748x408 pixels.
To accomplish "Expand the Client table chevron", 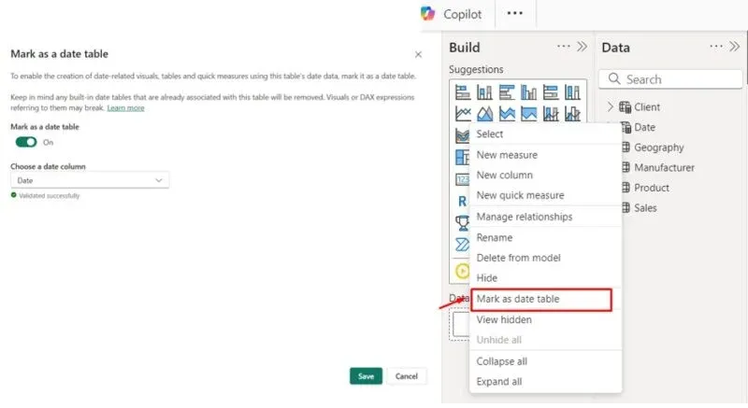I will 611,106.
